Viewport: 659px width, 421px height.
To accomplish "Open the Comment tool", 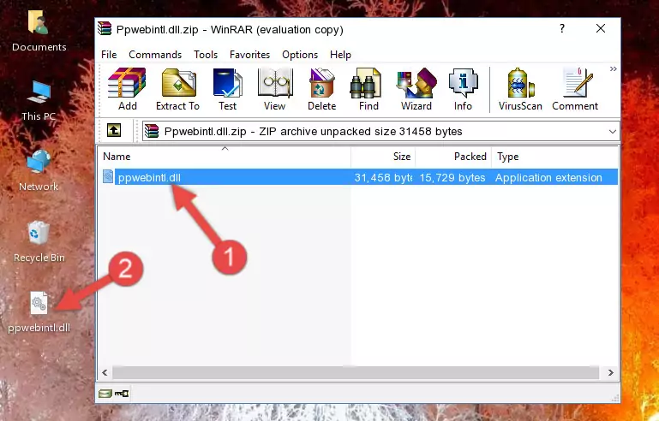I will [575, 89].
